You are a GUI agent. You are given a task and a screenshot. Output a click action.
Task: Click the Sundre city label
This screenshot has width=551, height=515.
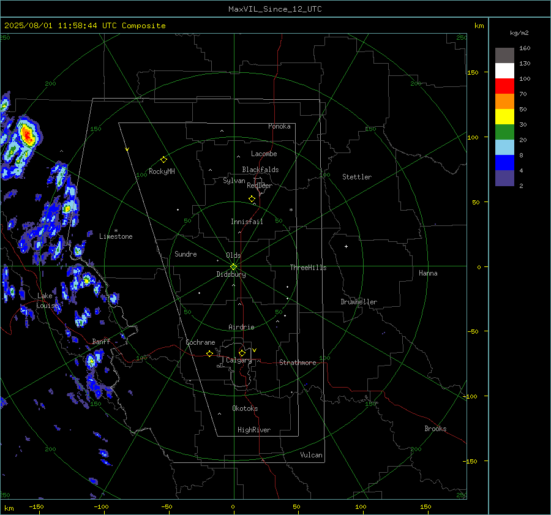186,254
